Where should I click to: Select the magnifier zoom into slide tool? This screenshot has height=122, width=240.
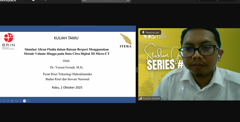[16, 101]
